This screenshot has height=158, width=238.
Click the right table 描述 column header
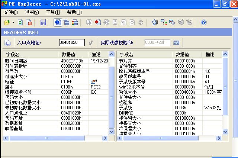pos(212,55)
